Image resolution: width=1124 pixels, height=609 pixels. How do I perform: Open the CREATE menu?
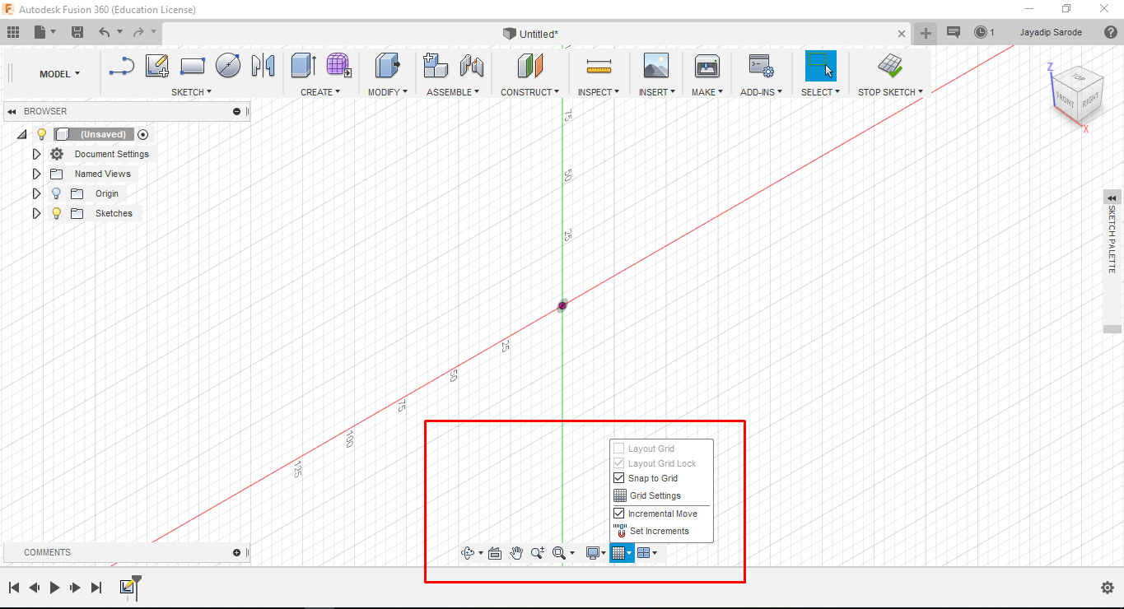(320, 92)
